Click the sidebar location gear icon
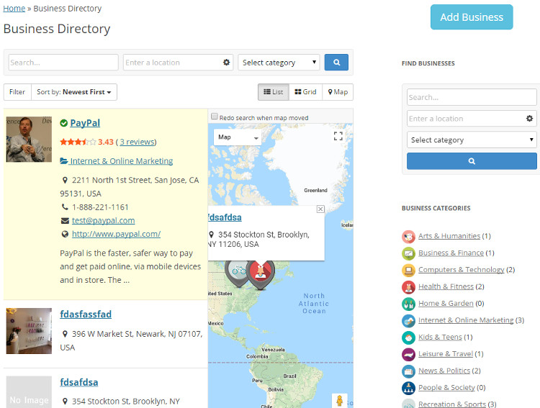The image size is (540, 408). coord(529,119)
